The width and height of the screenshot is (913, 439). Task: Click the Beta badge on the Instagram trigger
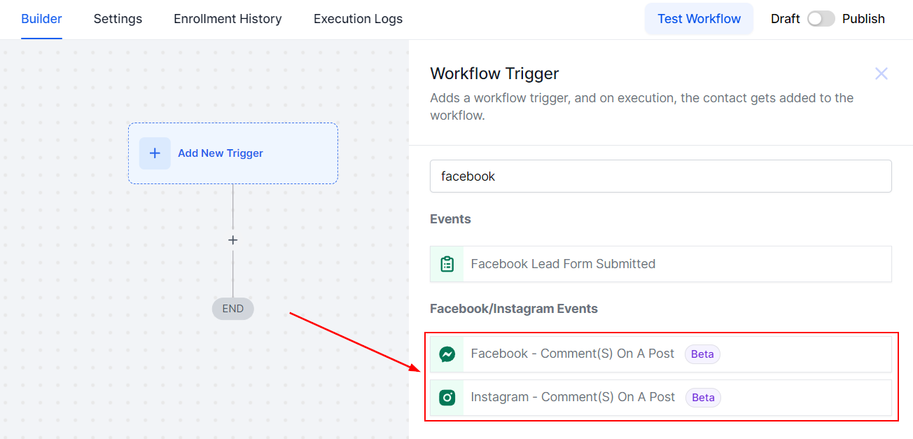click(x=703, y=398)
